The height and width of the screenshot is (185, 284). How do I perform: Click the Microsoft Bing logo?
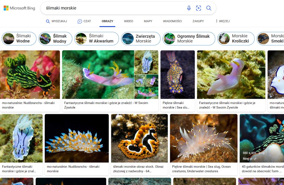[19, 8]
